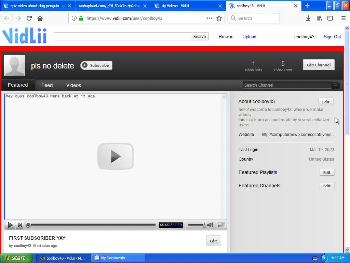This screenshot has width=350, height=263.
Task: Focus the VidLii video search box
Action: pyautogui.click(x=122, y=36)
